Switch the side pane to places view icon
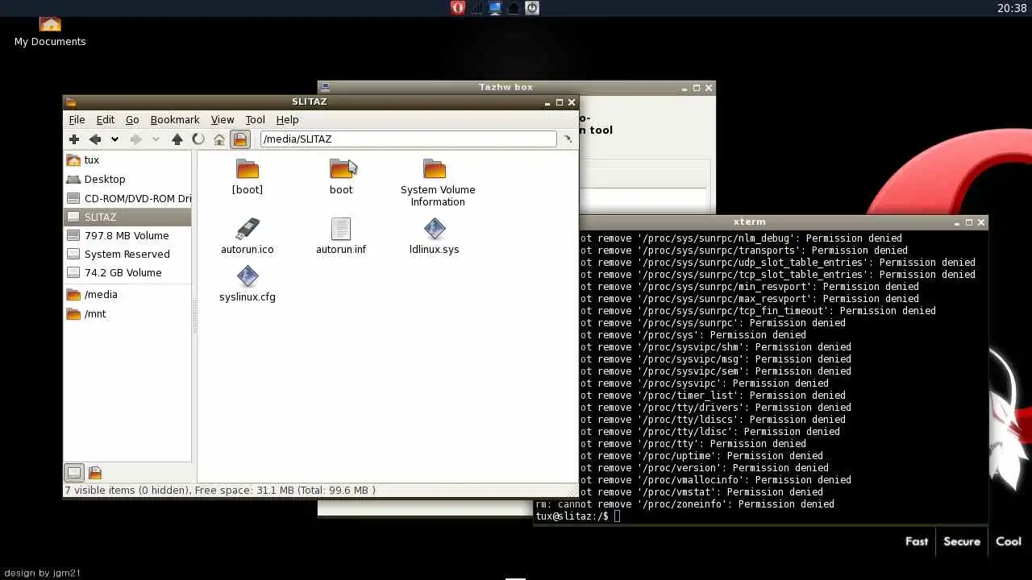1032x580 pixels. 73,473
